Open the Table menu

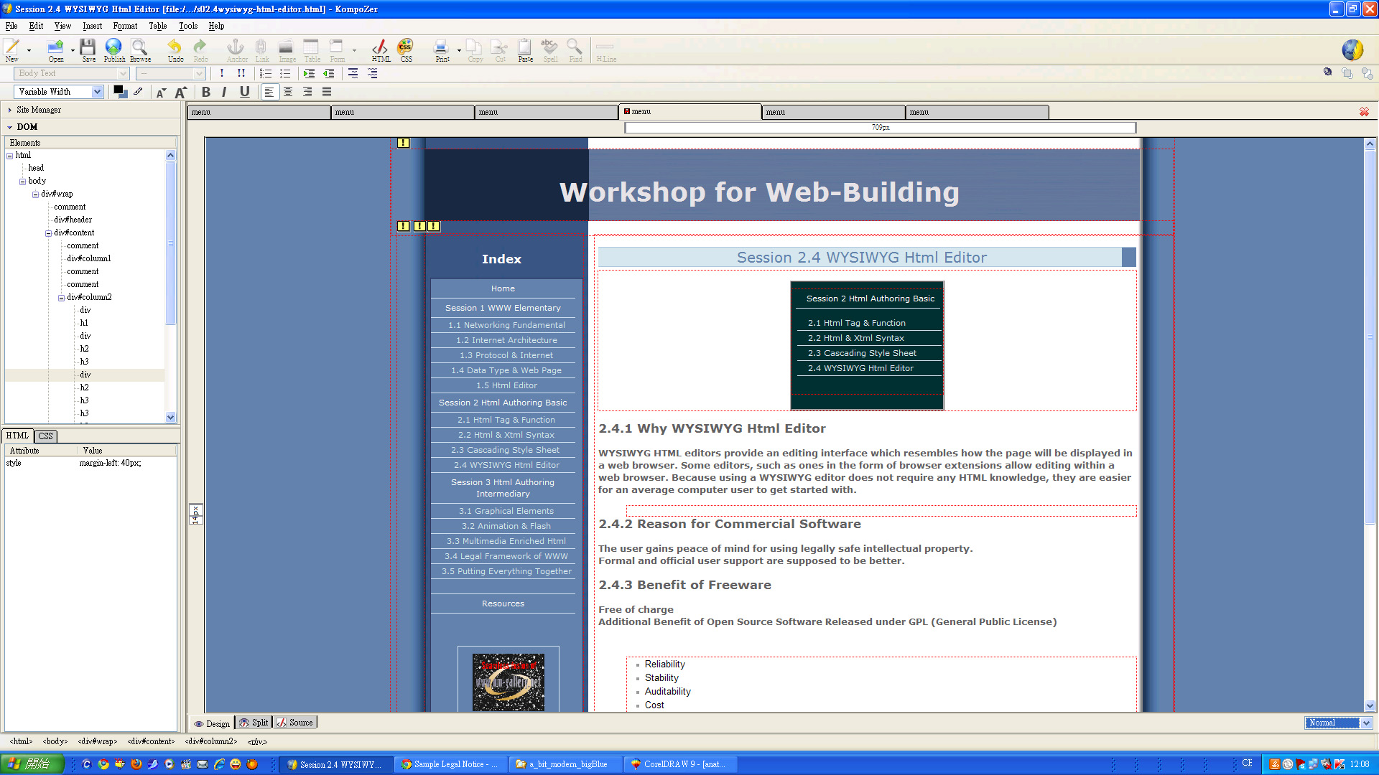tap(157, 26)
